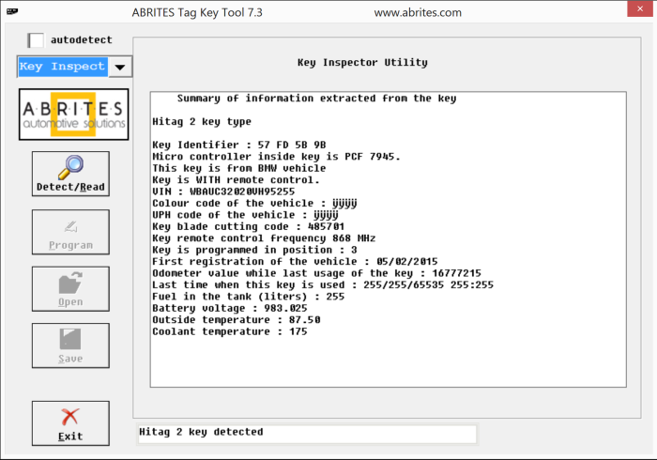Click the 'Last time when this key is used' line
The height and width of the screenshot is (460, 657).
(x=323, y=285)
